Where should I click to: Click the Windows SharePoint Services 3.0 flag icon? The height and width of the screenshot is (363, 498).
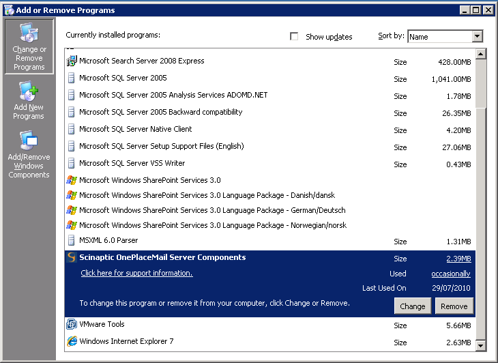72,180
